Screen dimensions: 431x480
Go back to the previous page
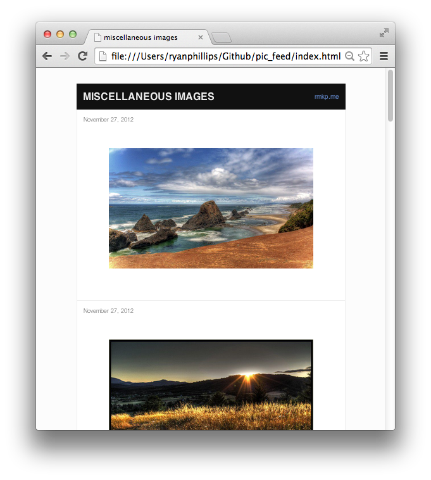click(47, 56)
